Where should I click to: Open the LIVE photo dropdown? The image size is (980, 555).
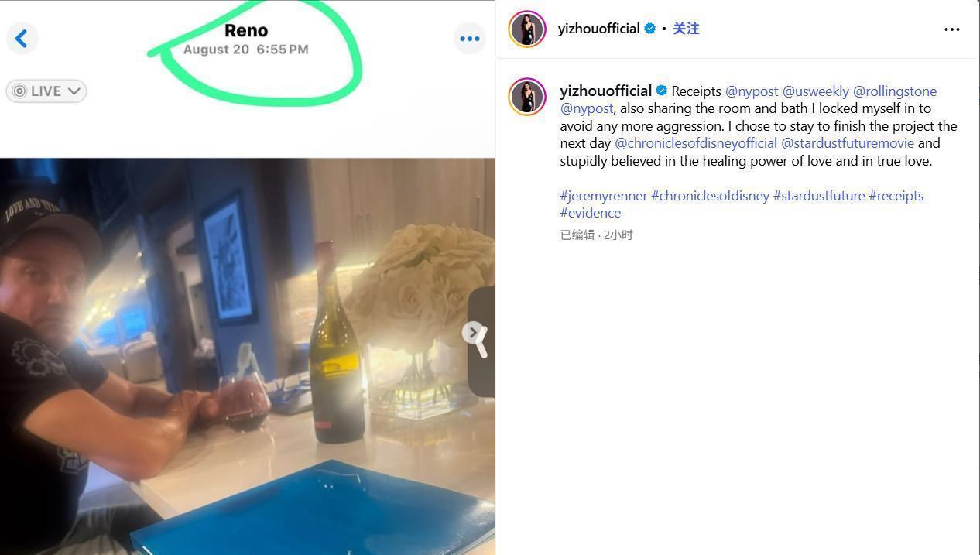[46, 91]
